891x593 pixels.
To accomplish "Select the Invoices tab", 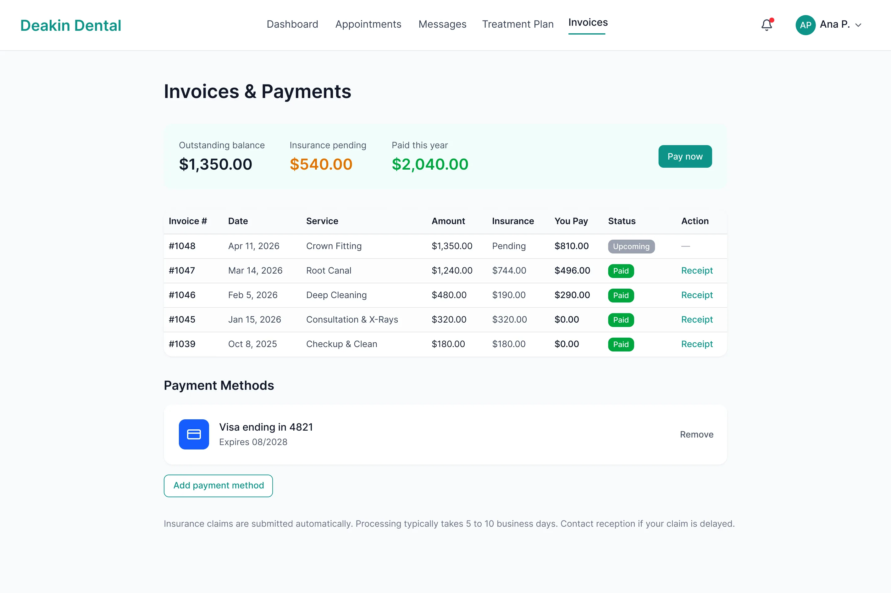I will [588, 23].
